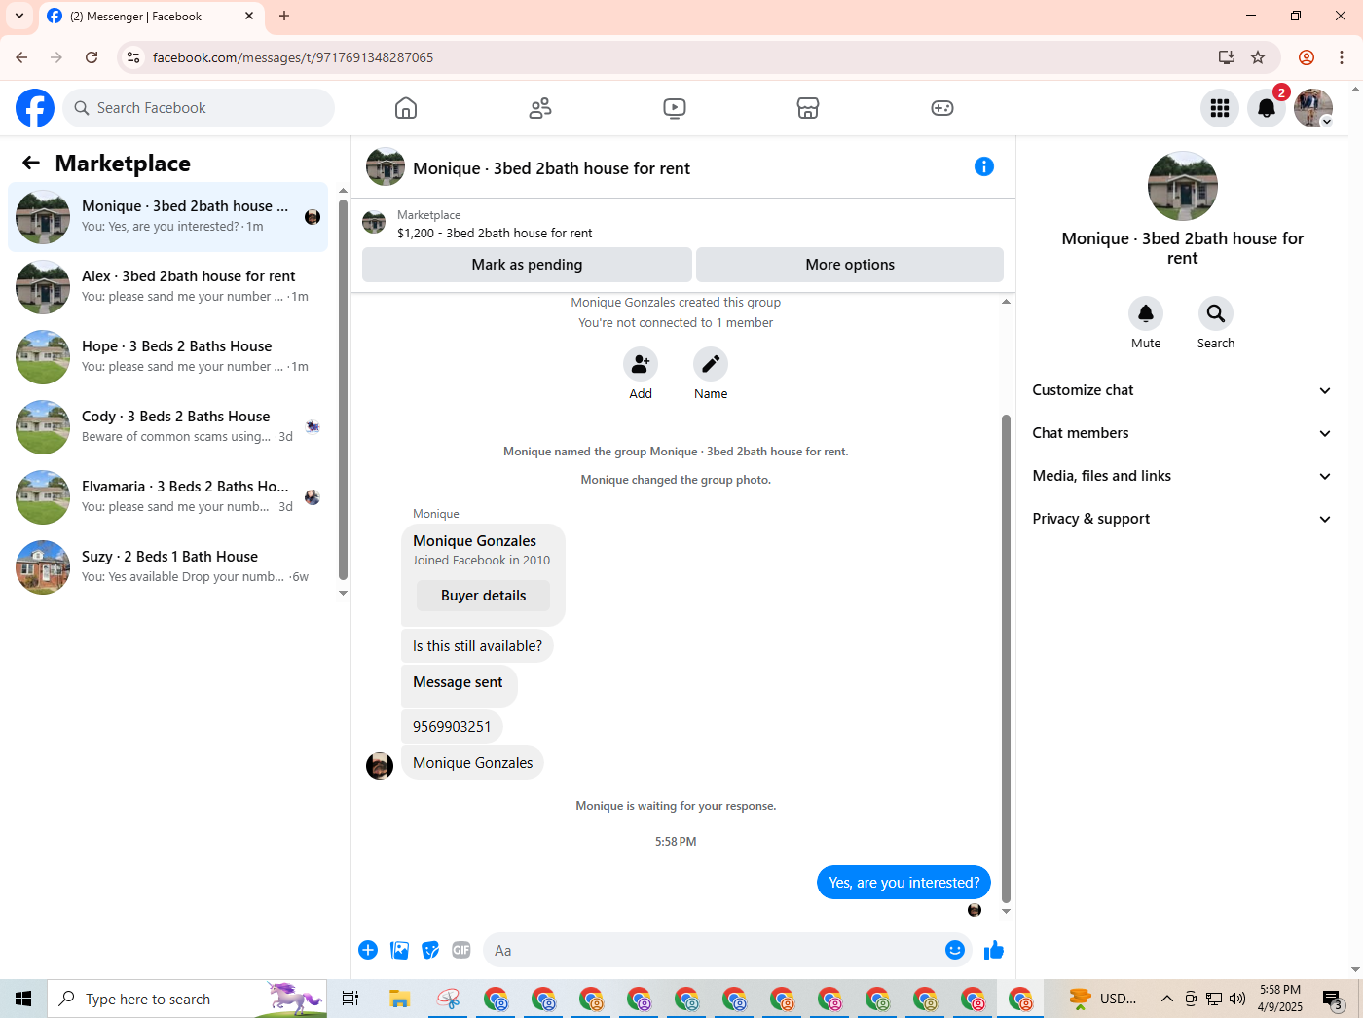Viewport: 1363px width, 1018px height.
Task: Open Alex 3bed 2bath house conversation
Action: coord(167,287)
